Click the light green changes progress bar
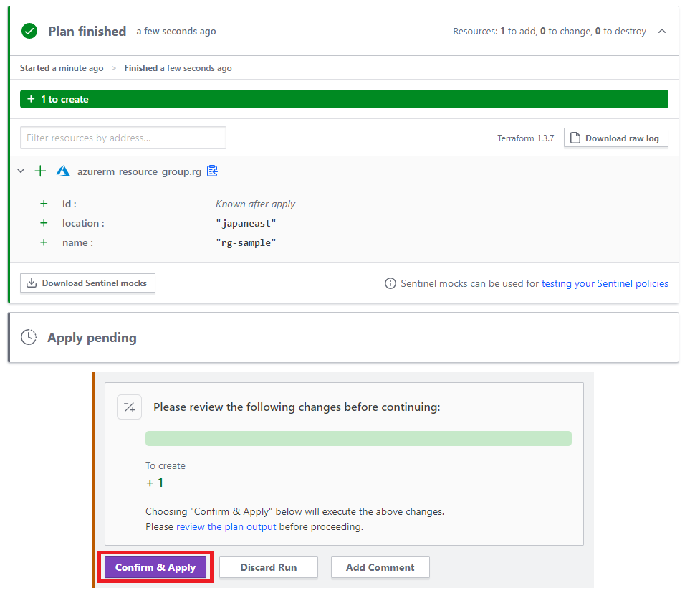The image size is (695, 606). click(x=358, y=438)
